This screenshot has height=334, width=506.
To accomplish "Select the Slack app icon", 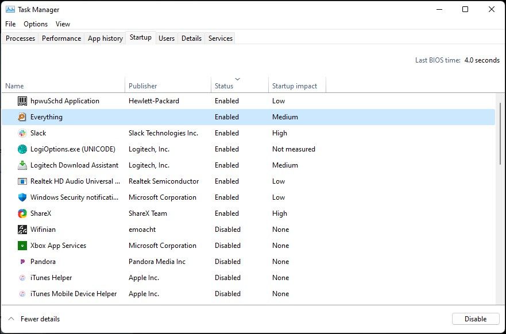I will 21,133.
